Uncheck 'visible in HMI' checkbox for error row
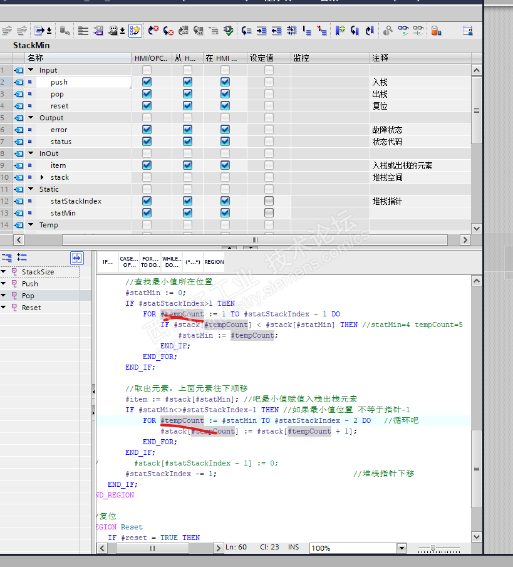 (225, 130)
